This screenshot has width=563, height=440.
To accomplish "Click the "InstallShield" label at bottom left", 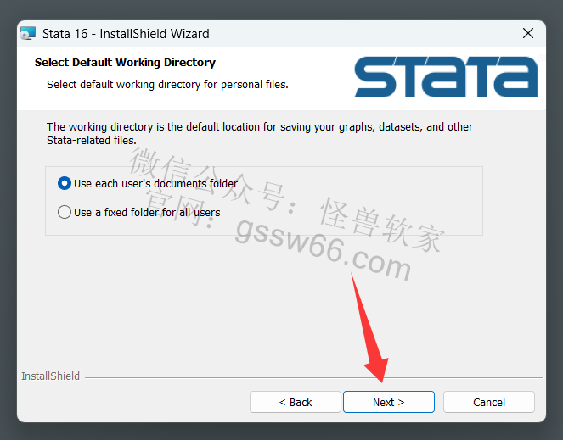I will point(50,376).
